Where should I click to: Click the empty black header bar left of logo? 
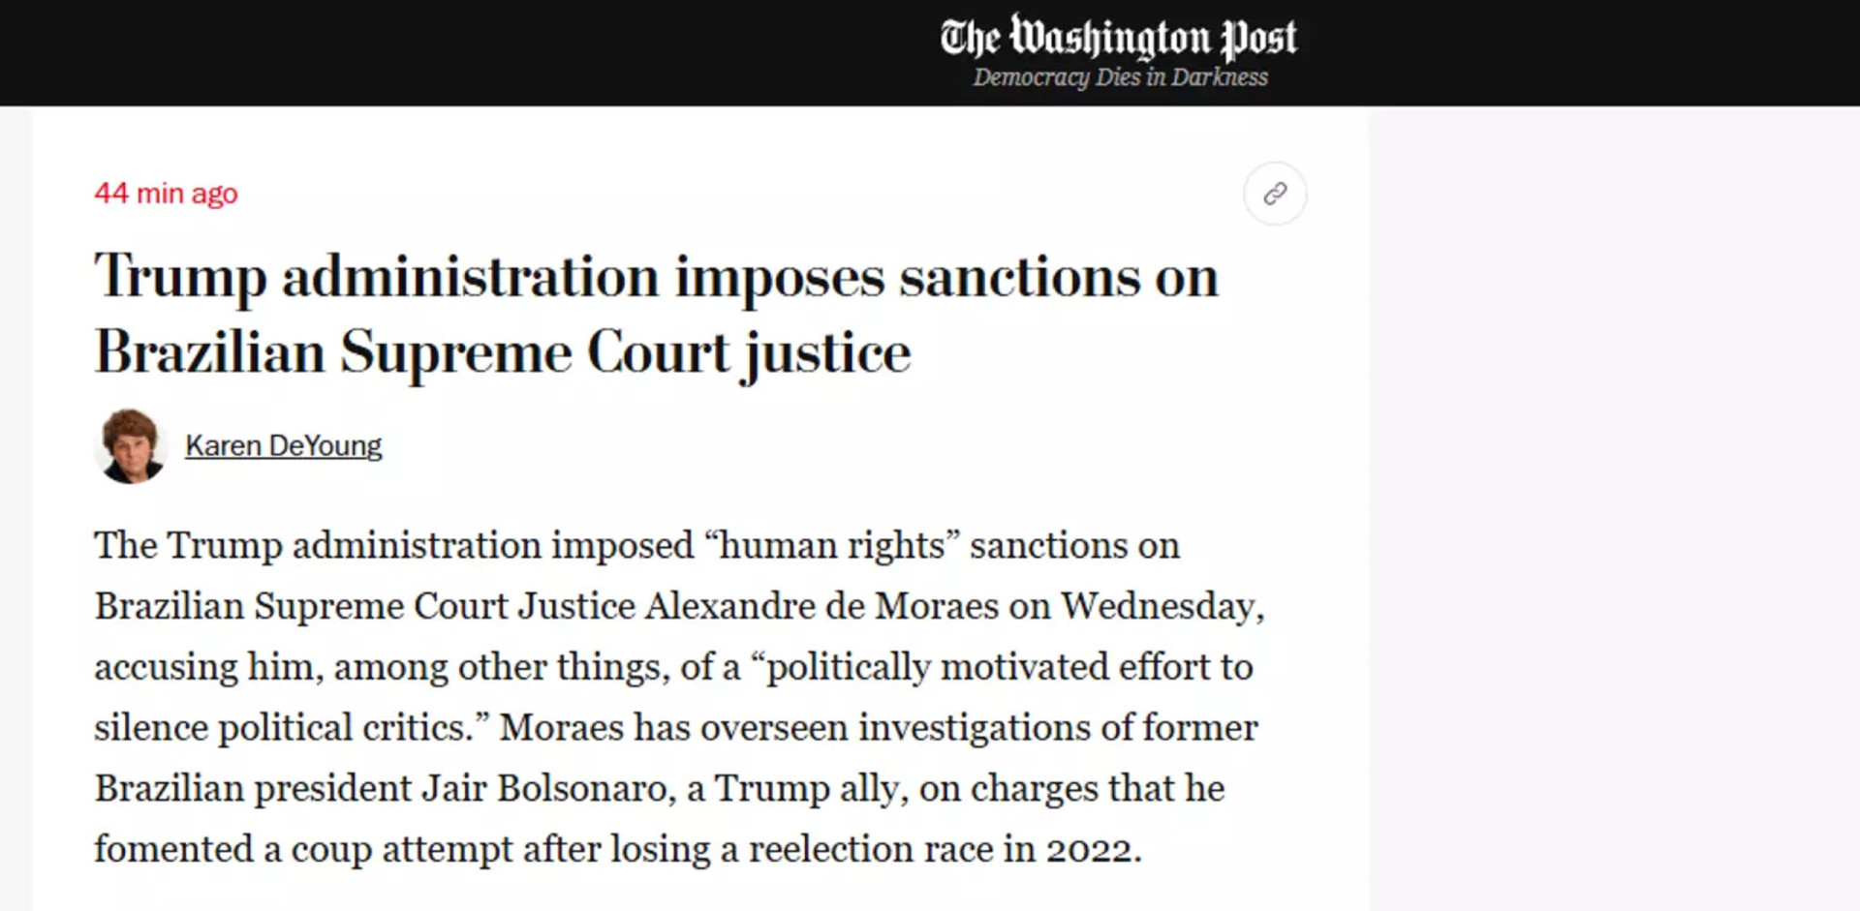coord(465,52)
